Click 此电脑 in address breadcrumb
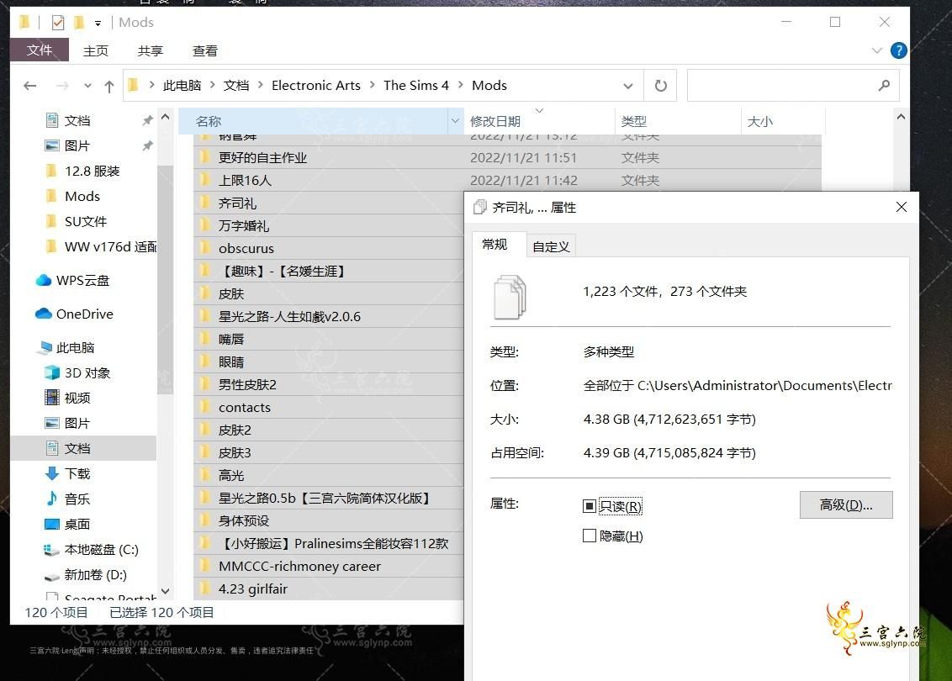 tap(182, 86)
